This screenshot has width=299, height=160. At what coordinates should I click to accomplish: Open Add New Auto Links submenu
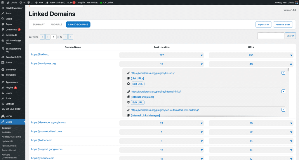11,137
